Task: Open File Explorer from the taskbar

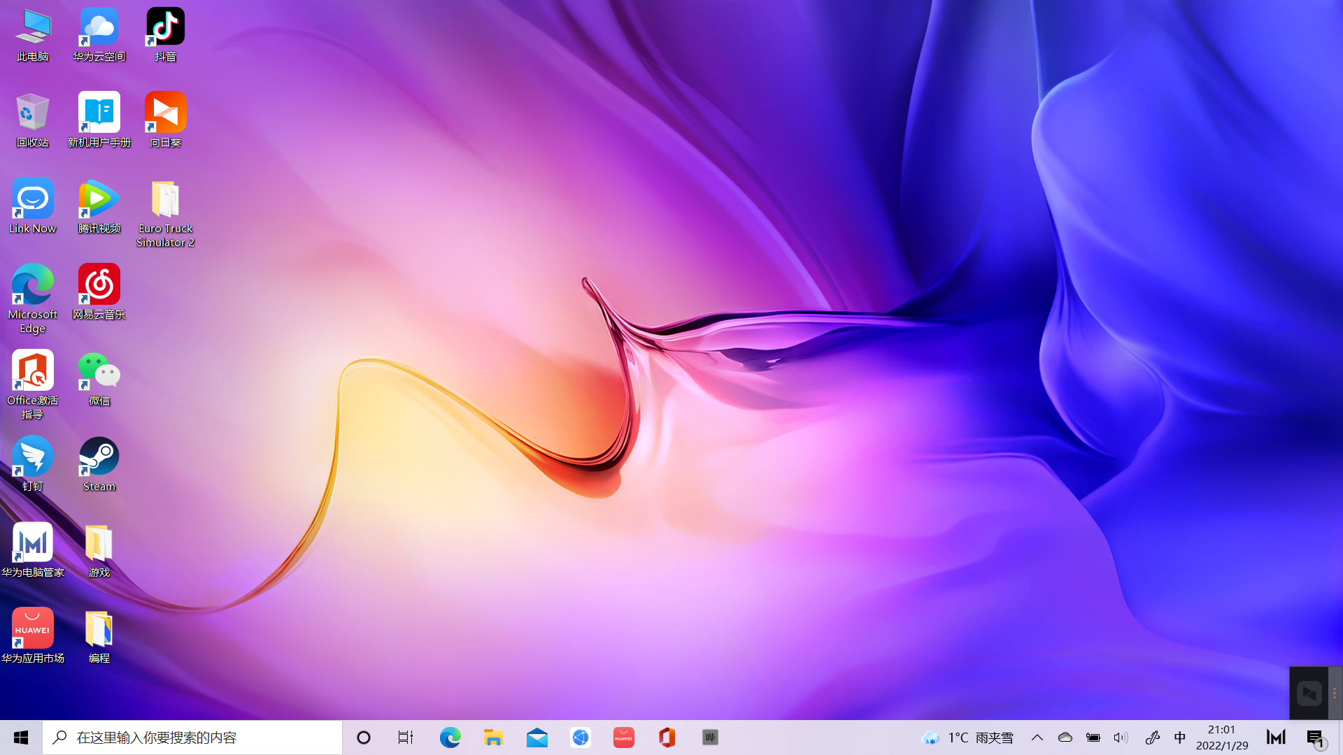Action: tap(493, 738)
